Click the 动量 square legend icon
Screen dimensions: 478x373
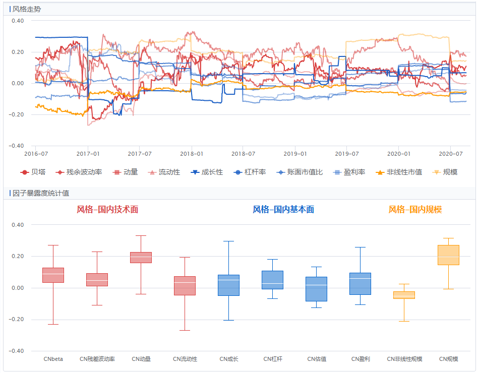pos(117,172)
